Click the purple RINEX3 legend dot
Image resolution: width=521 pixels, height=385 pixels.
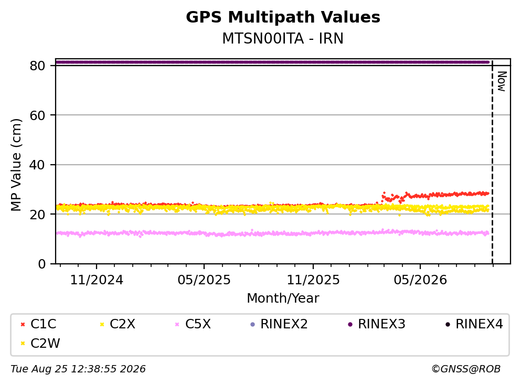click(350, 324)
